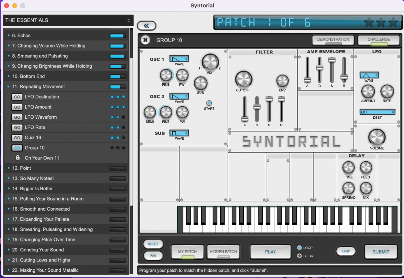The height and width of the screenshot is (278, 404).
Task: Click the Fav button
Action: pyautogui.click(x=153, y=256)
